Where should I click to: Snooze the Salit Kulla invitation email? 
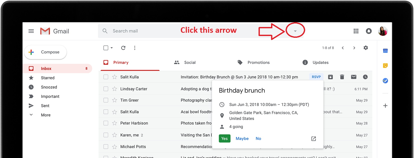click(365, 77)
